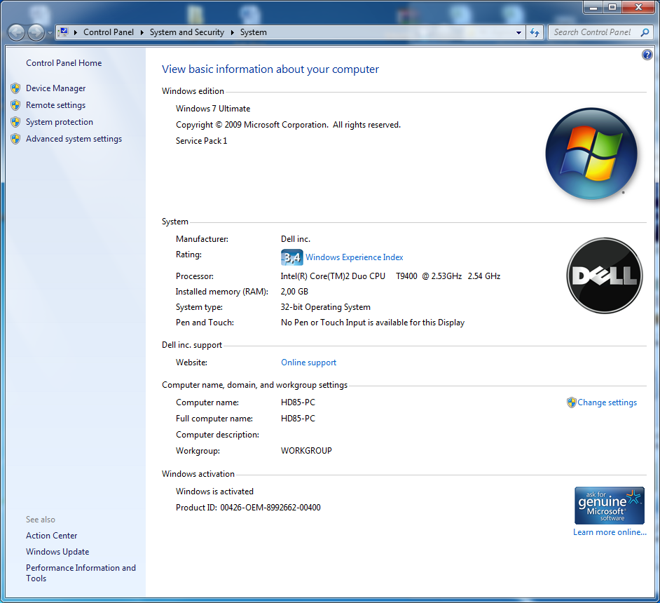The height and width of the screenshot is (603, 660).
Task: Click the shield icon beside Advanced system settings
Action: click(x=15, y=139)
